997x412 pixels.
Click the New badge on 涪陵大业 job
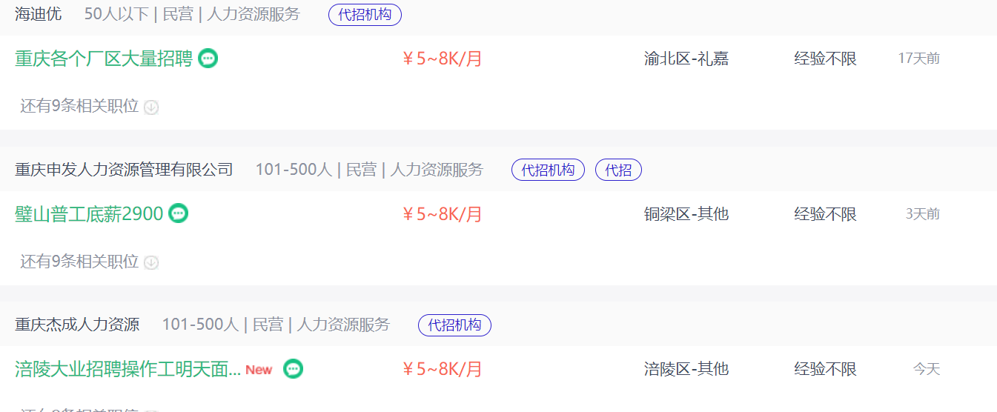coord(259,369)
